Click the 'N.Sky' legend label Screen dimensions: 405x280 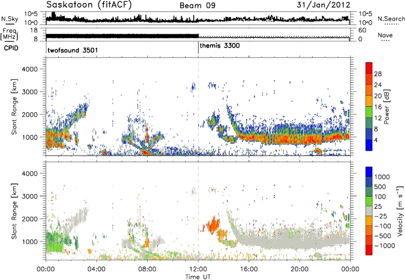point(10,19)
